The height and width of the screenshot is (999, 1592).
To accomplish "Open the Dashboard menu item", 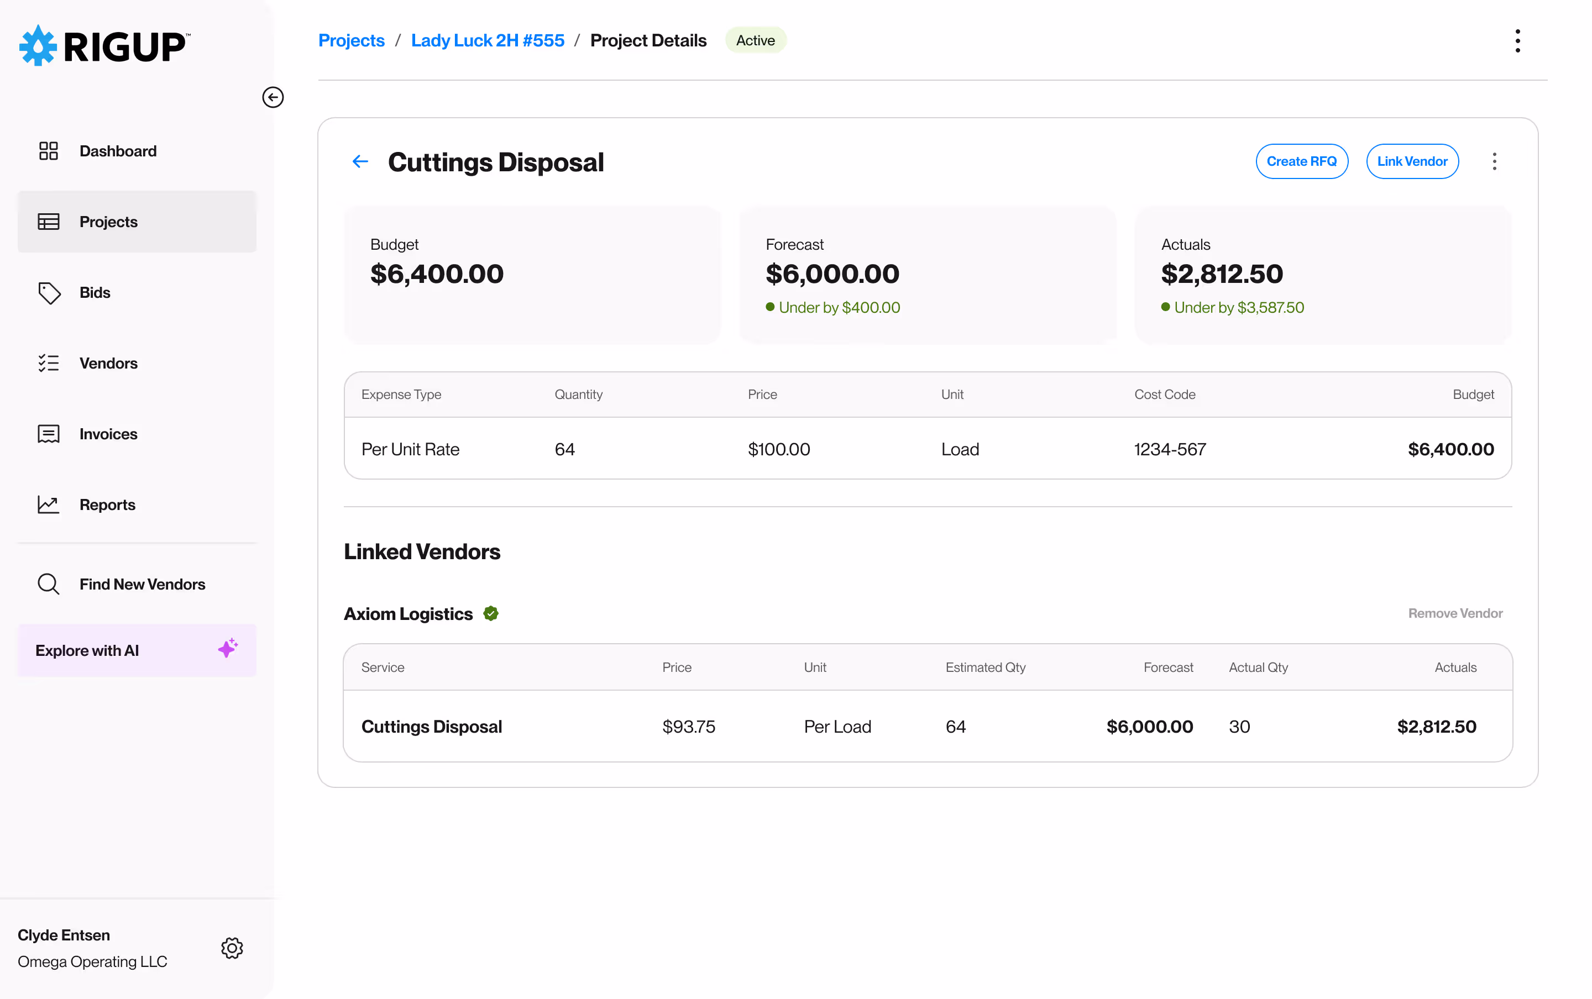I will point(137,151).
